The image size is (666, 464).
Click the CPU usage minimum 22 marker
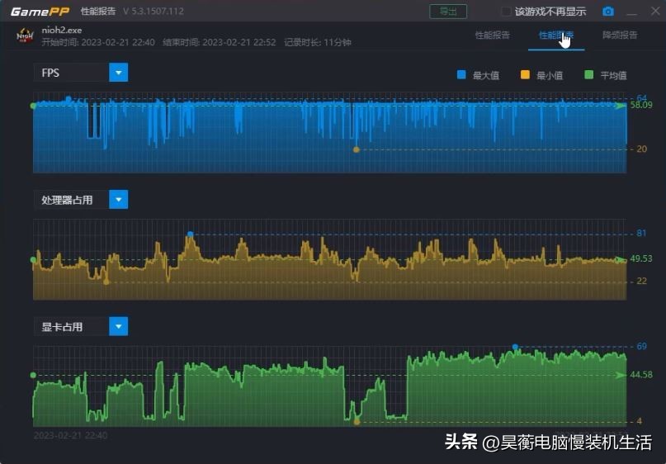(x=106, y=282)
